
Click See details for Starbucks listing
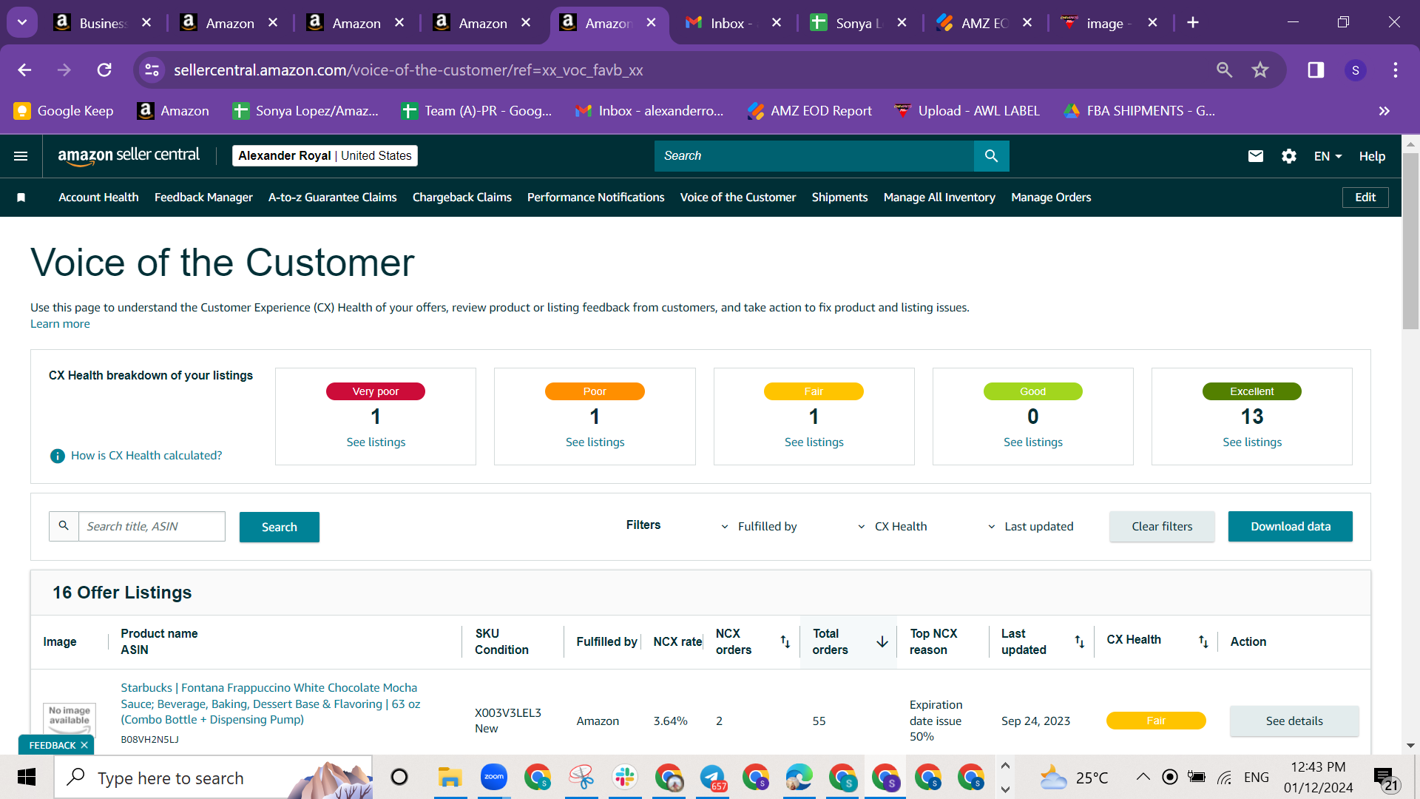click(1294, 721)
